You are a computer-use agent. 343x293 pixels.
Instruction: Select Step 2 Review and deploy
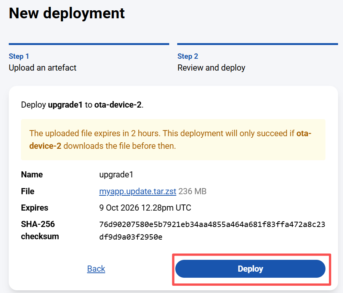(258, 58)
